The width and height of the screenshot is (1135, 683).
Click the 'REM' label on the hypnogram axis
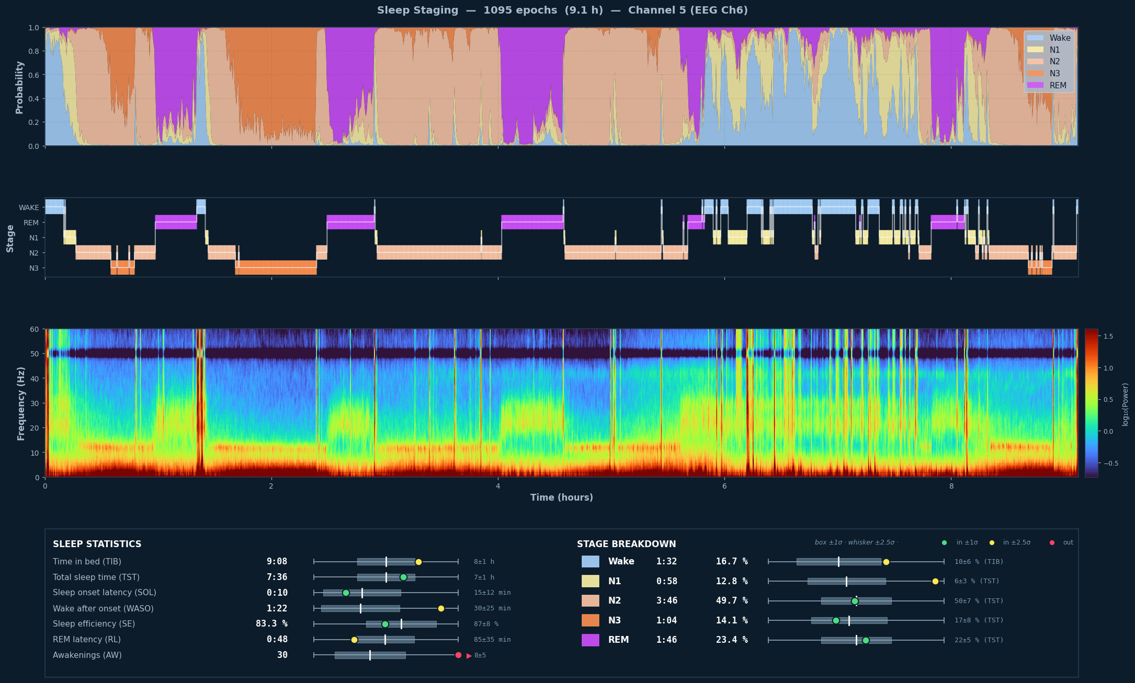pyautogui.click(x=31, y=223)
